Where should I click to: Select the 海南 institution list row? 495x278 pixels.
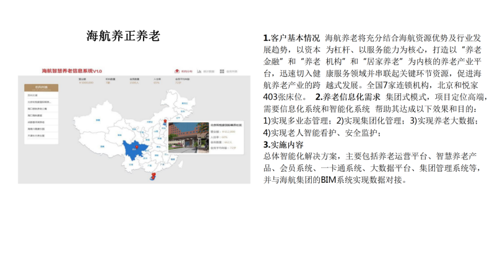41,129
